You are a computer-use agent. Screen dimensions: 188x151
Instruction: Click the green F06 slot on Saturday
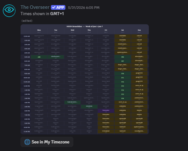click(x=123, y=57)
